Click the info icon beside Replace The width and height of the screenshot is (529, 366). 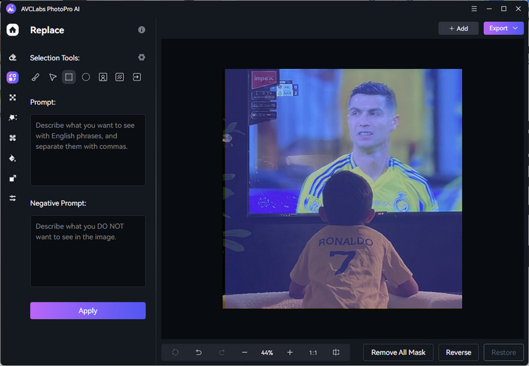pyautogui.click(x=142, y=30)
